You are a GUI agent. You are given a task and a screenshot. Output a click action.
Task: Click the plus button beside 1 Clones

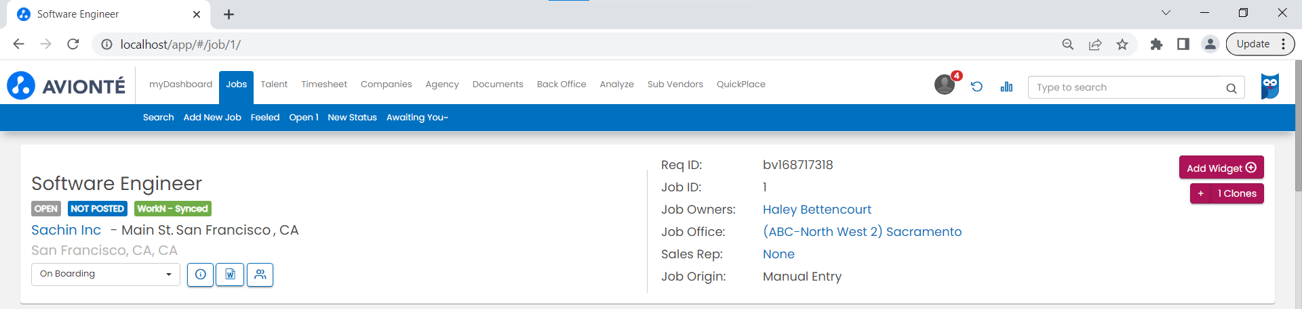[x=1200, y=193]
